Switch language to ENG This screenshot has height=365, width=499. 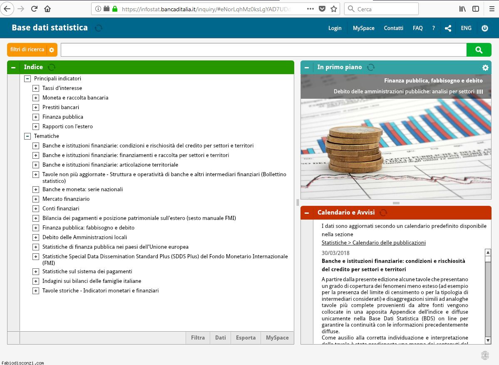[x=466, y=28]
